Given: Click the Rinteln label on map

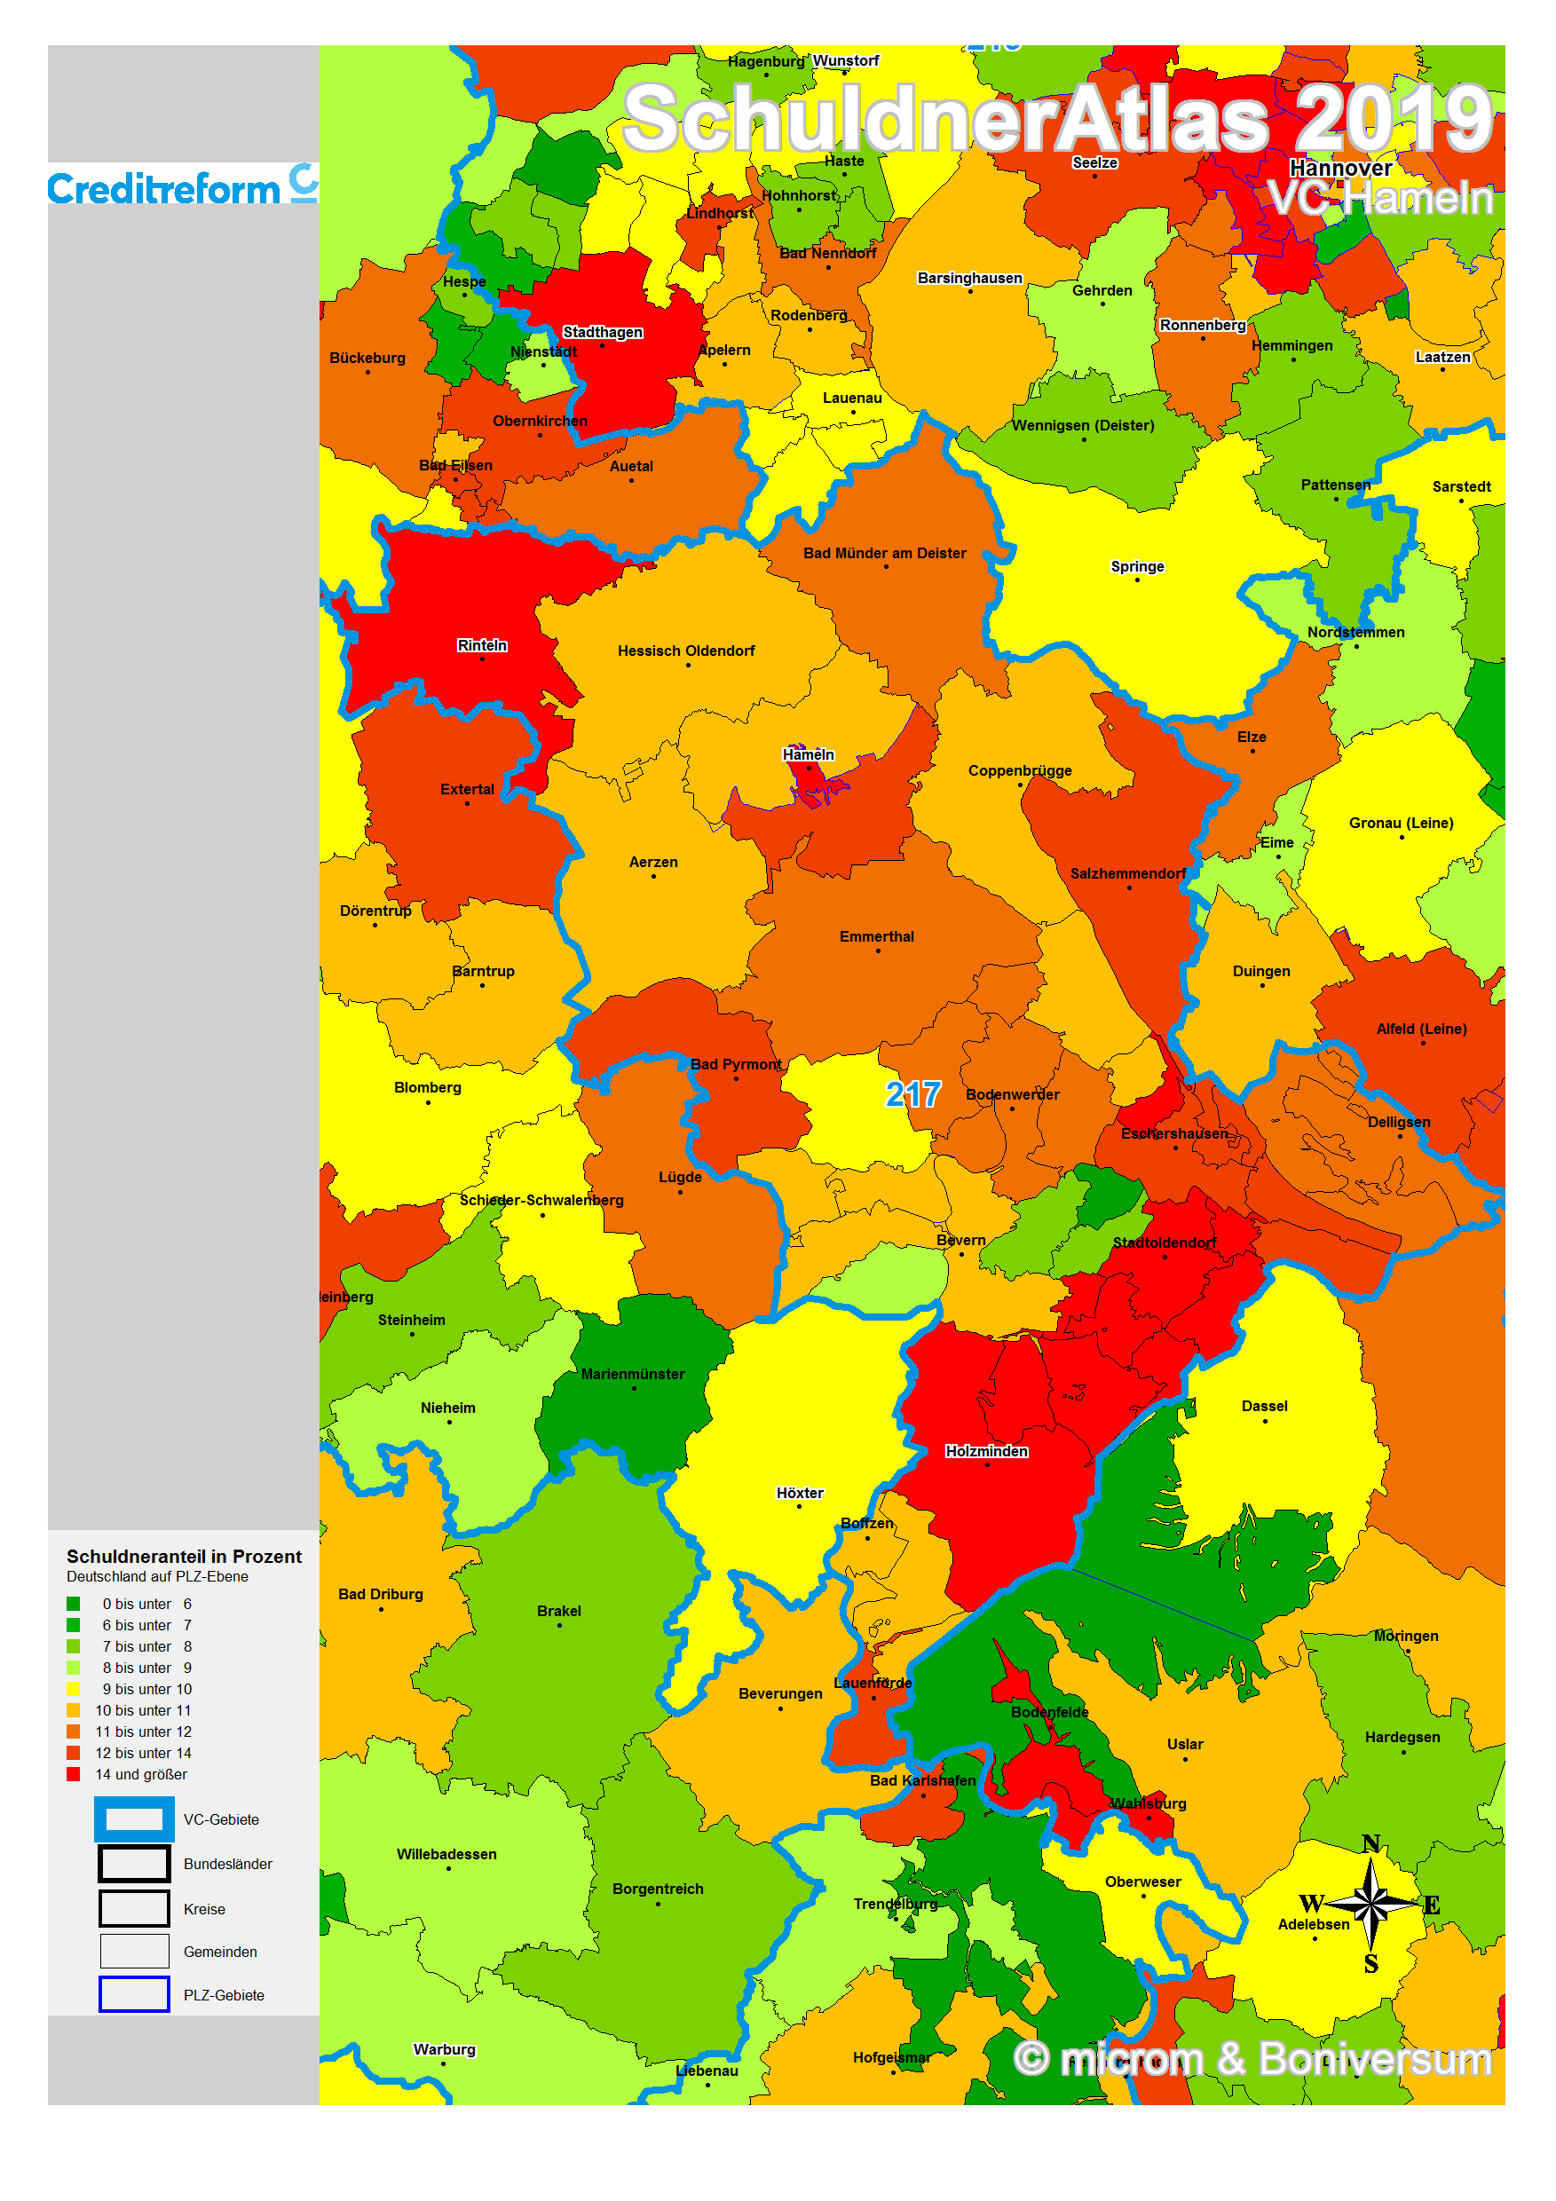Looking at the screenshot, I should click(482, 645).
